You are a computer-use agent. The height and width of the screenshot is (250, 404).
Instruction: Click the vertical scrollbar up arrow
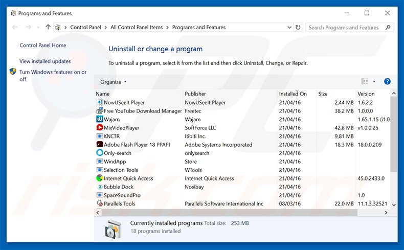(393, 93)
